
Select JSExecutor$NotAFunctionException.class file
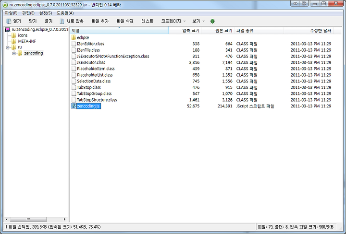[113, 56]
